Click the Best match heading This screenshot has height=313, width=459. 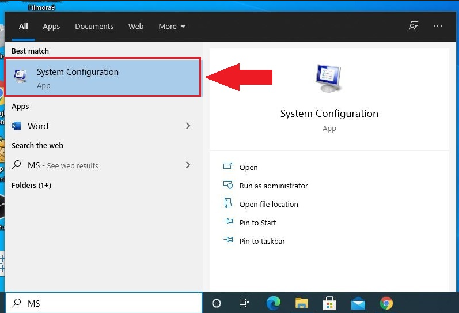pyautogui.click(x=30, y=51)
